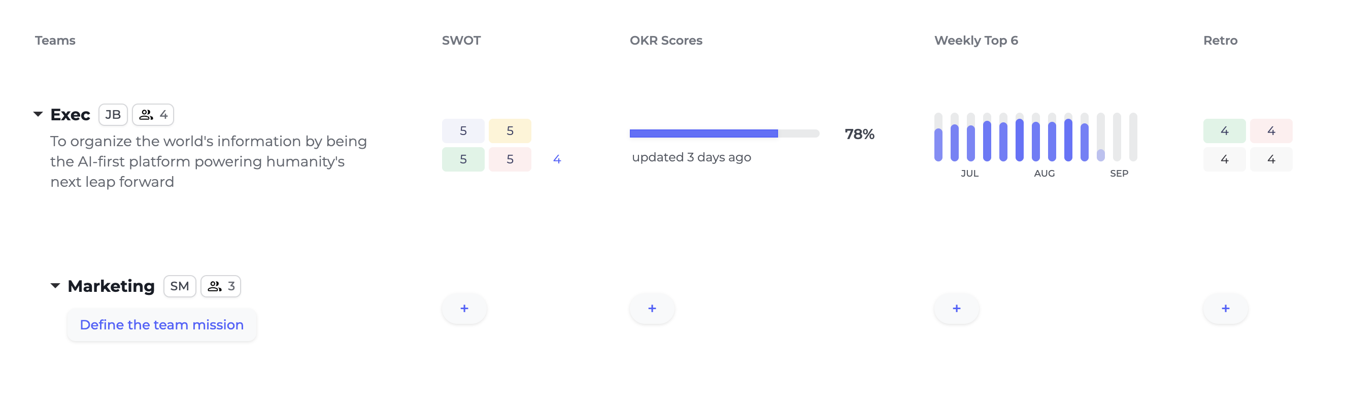
Task: Click the Exec OKR progress bar
Action: point(724,134)
